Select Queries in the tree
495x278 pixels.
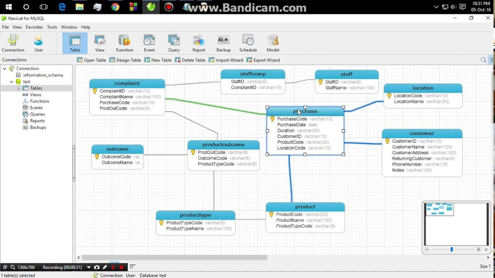(x=37, y=114)
